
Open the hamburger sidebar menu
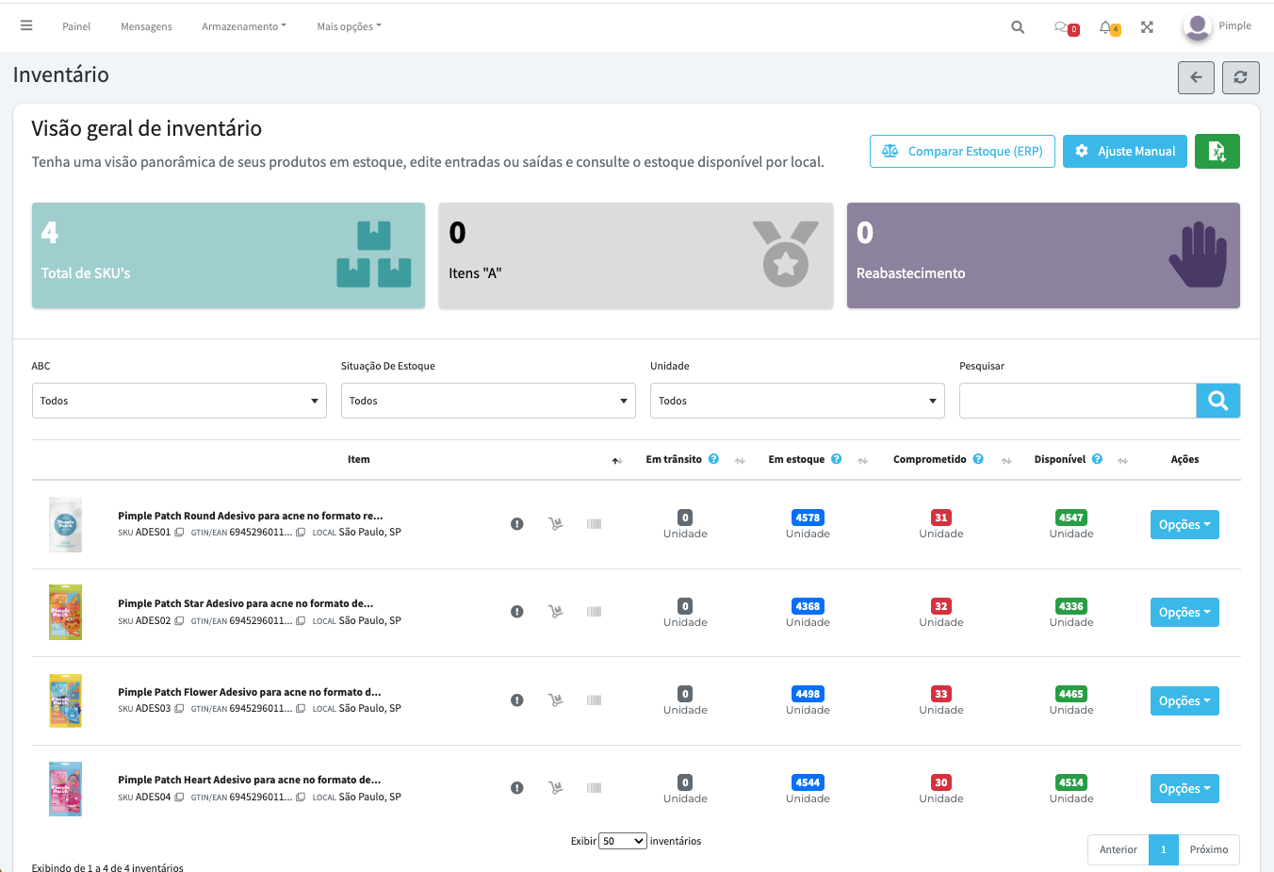pyautogui.click(x=26, y=26)
